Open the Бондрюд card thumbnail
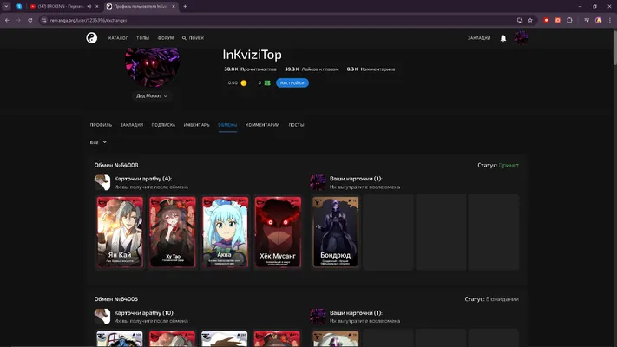 coord(336,232)
